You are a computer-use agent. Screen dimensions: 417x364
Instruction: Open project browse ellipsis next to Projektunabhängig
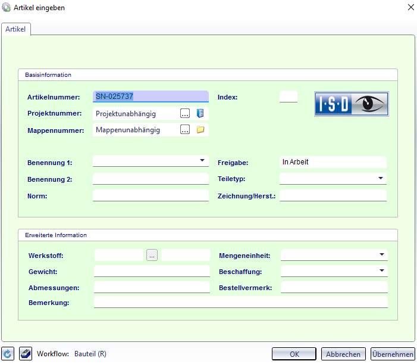pyautogui.click(x=185, y=113)
